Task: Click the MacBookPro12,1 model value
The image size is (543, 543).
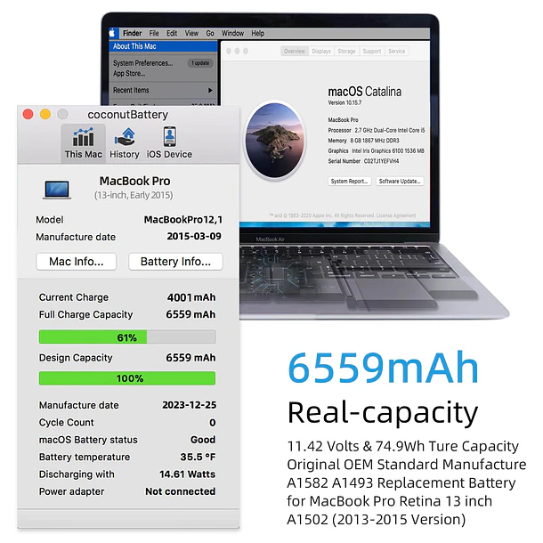Action: click(183, 220)
